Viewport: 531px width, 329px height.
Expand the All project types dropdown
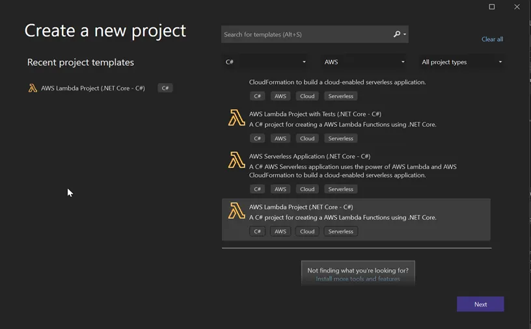point(461,62)
